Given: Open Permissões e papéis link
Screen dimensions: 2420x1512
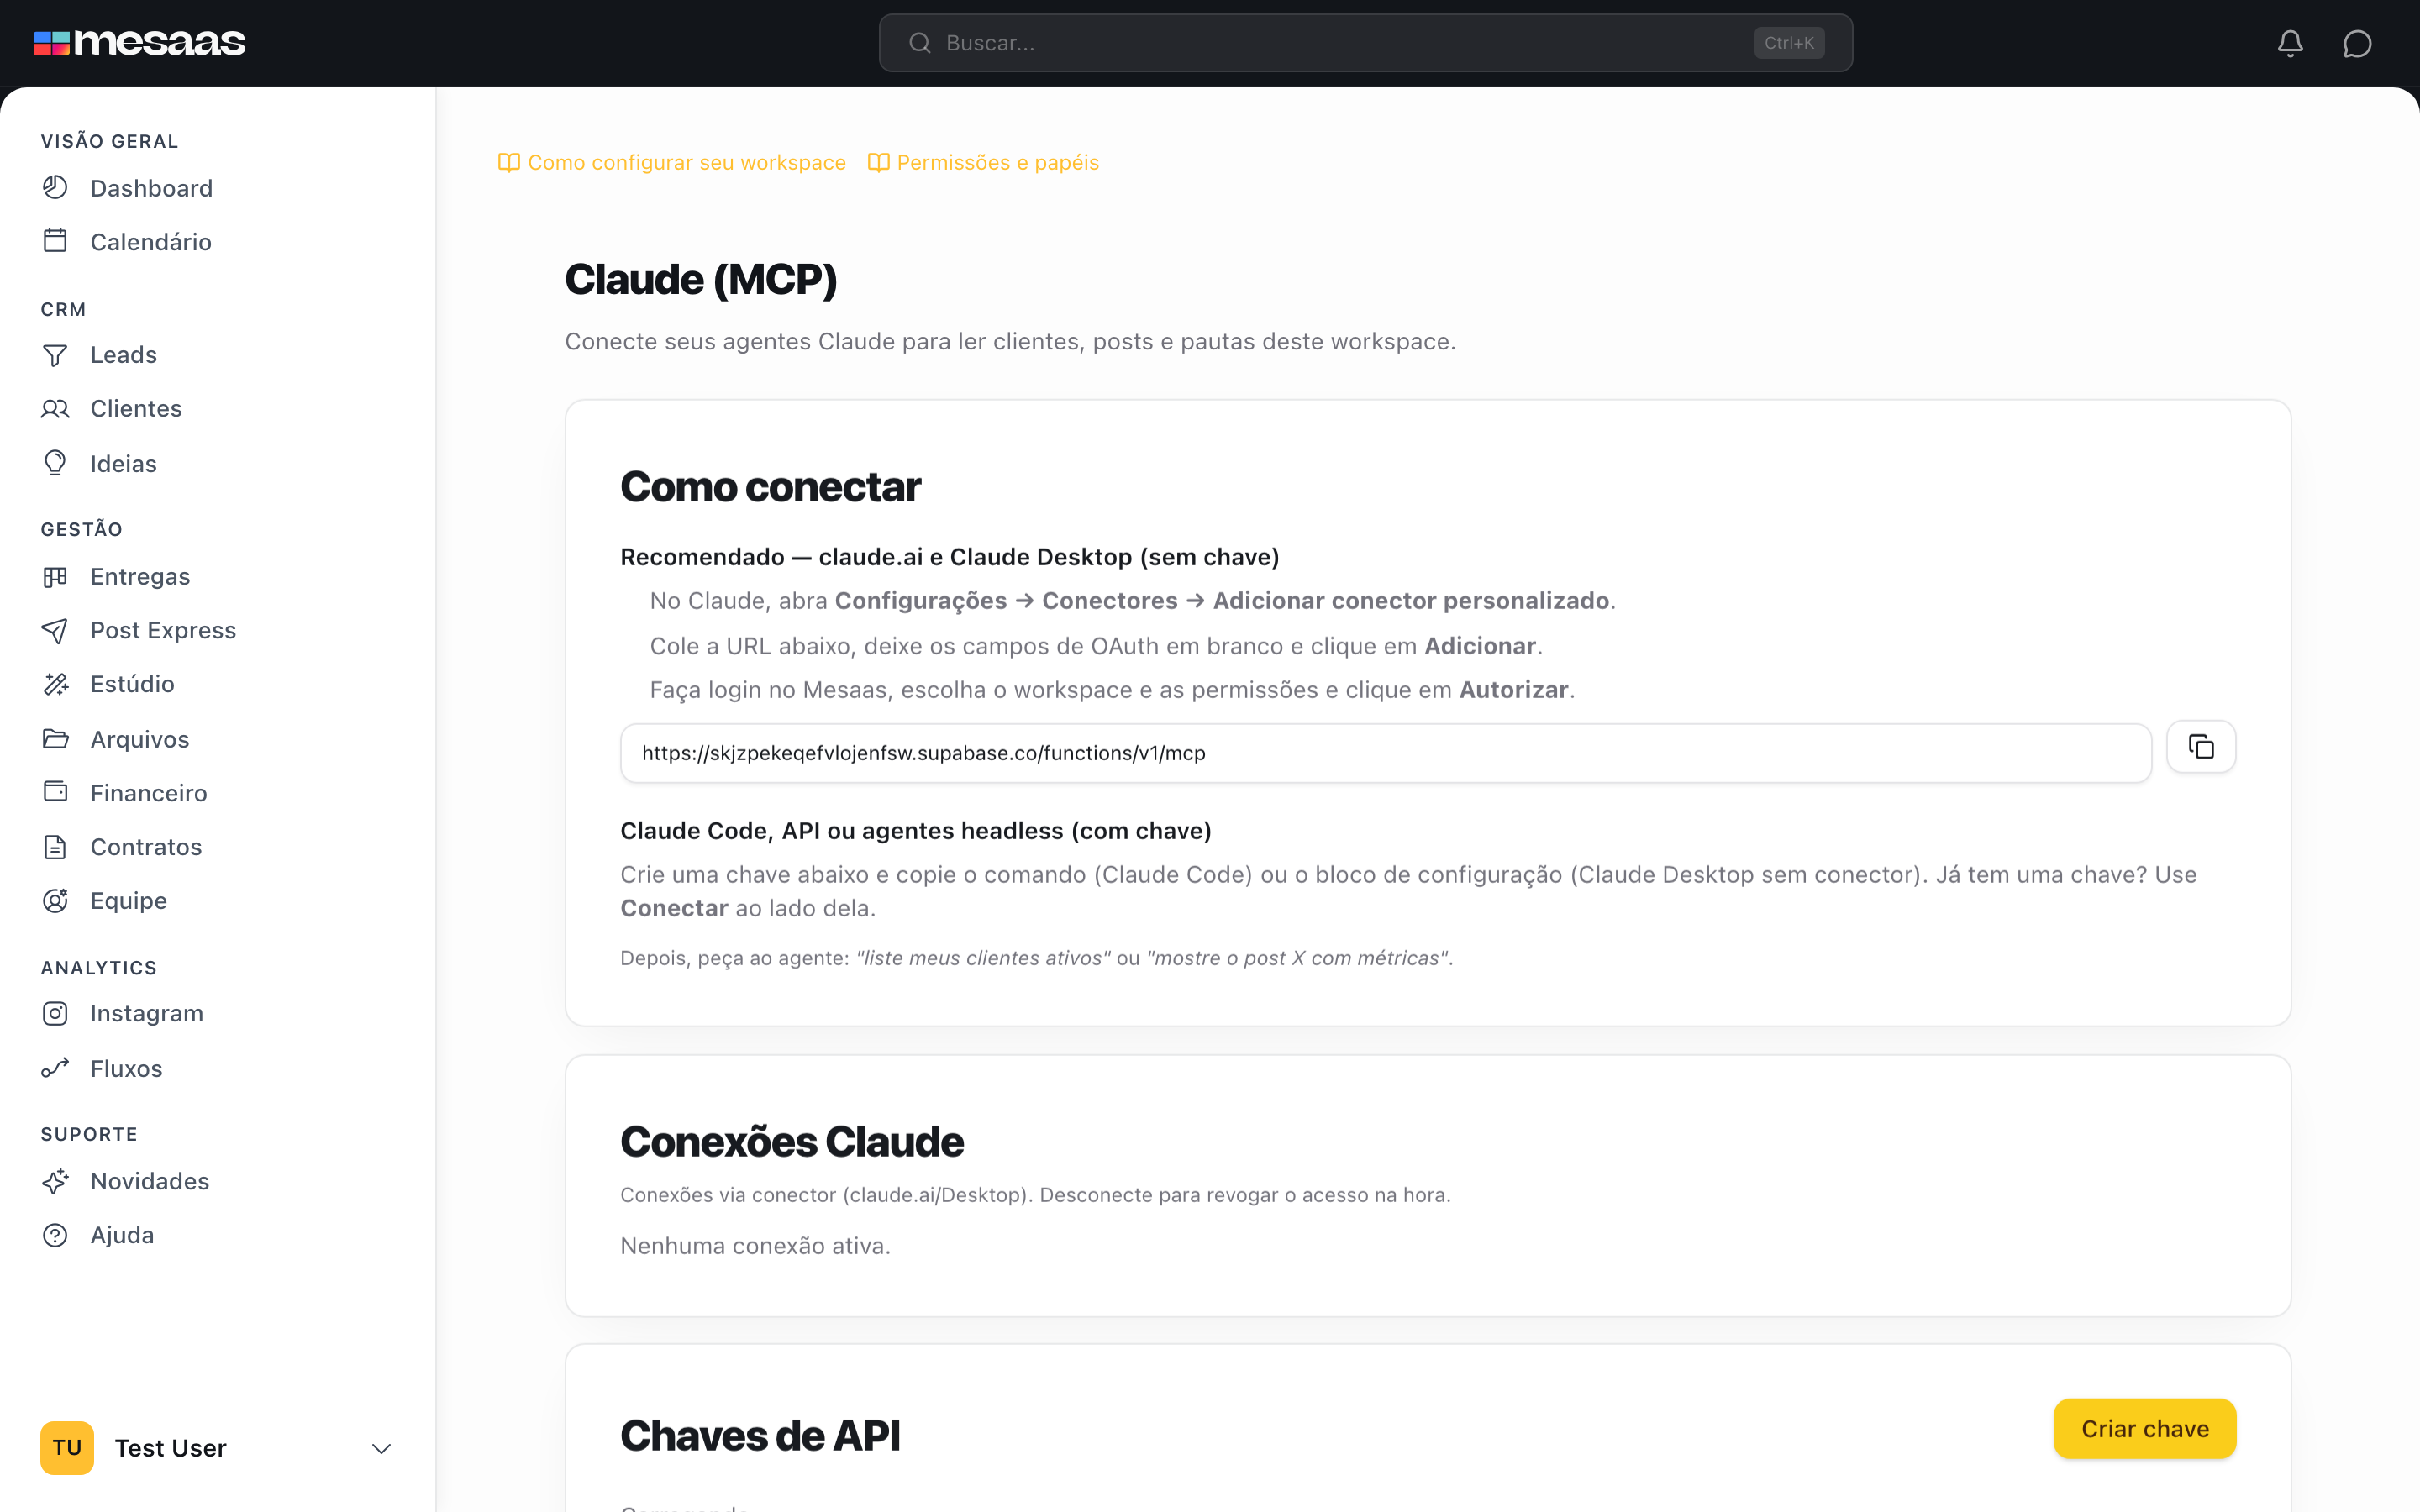Looking at the screenshot, I should [997, 162].
